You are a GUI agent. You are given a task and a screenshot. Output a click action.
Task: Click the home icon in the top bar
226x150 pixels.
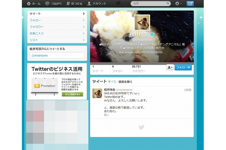[x=29, y=4]
